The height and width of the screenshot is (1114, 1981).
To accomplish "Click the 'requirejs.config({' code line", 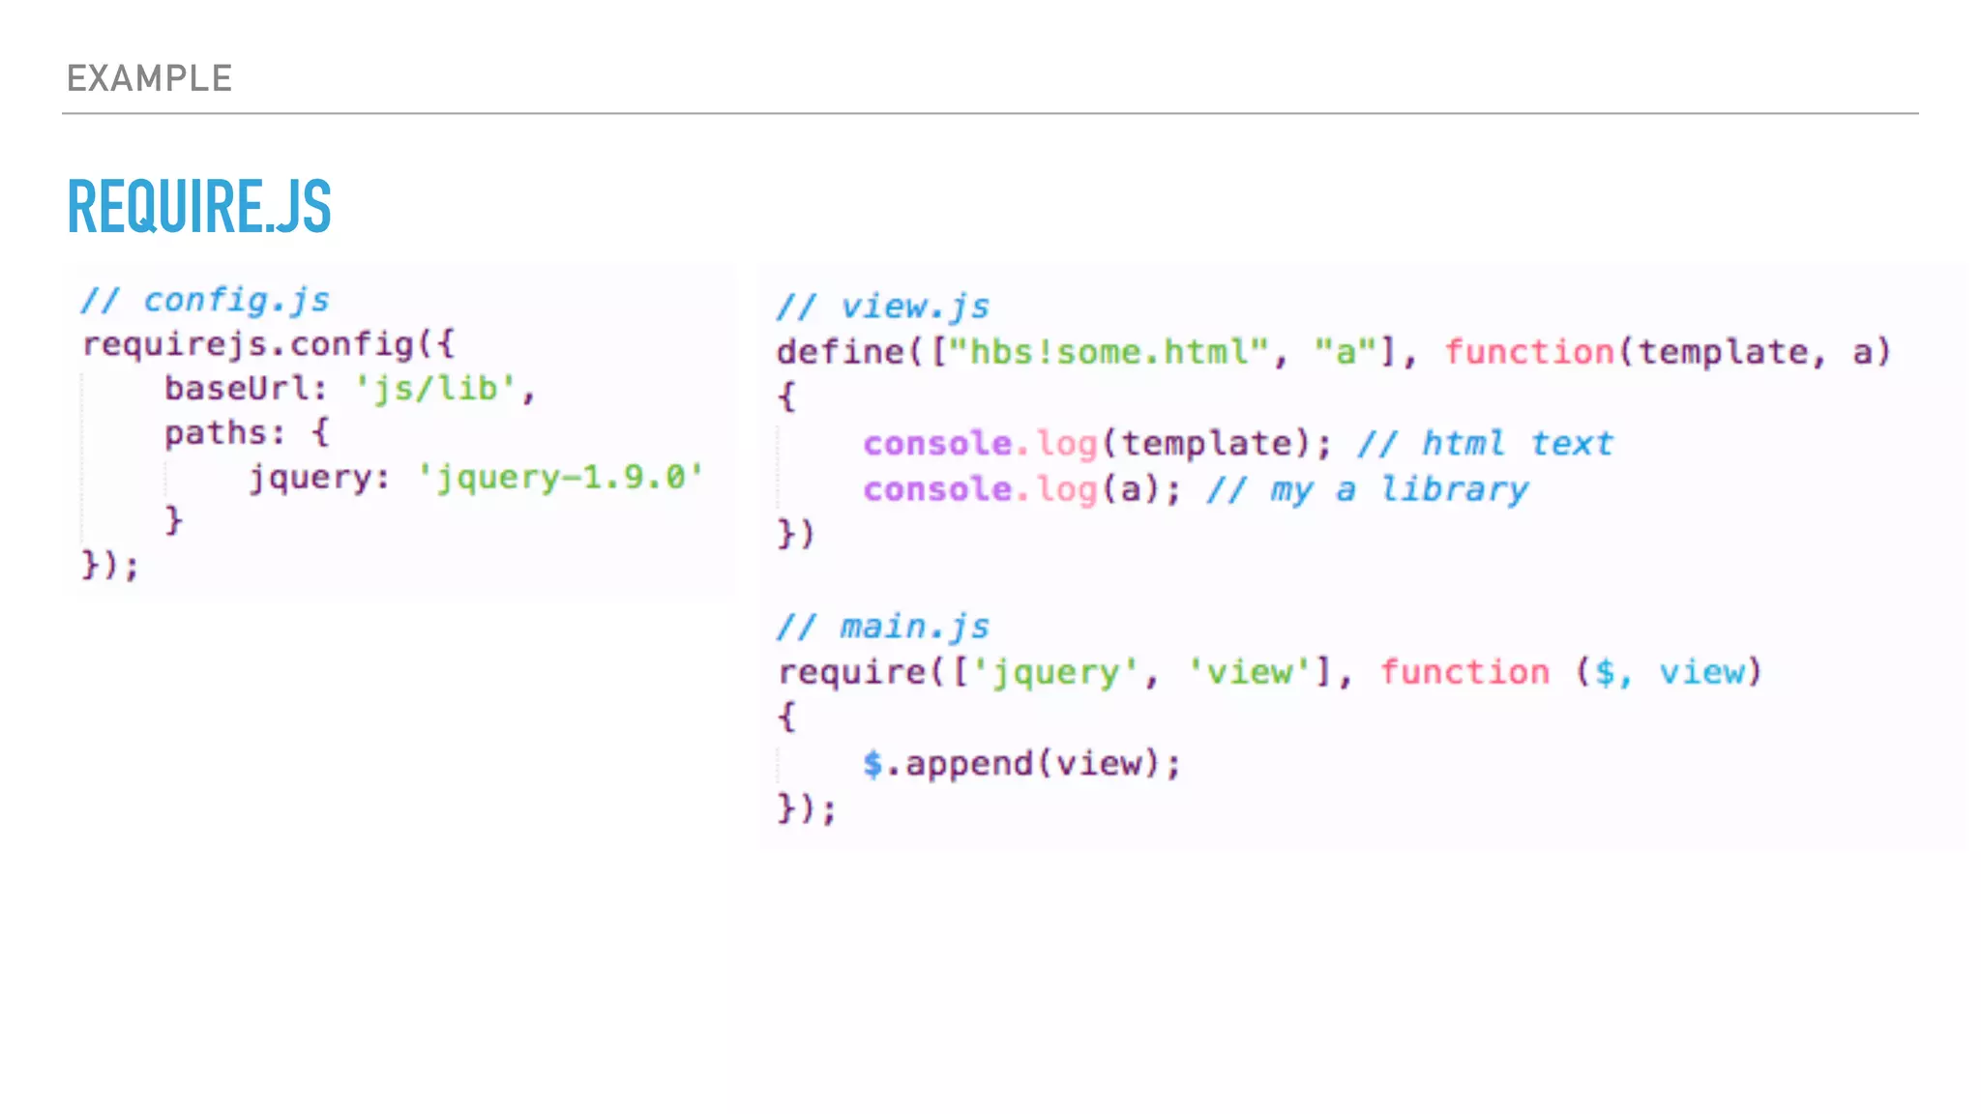I will (268, 344).
